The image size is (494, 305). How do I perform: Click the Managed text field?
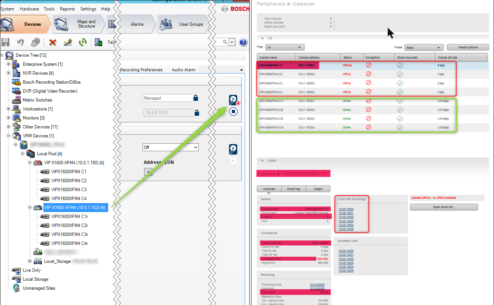168,98
